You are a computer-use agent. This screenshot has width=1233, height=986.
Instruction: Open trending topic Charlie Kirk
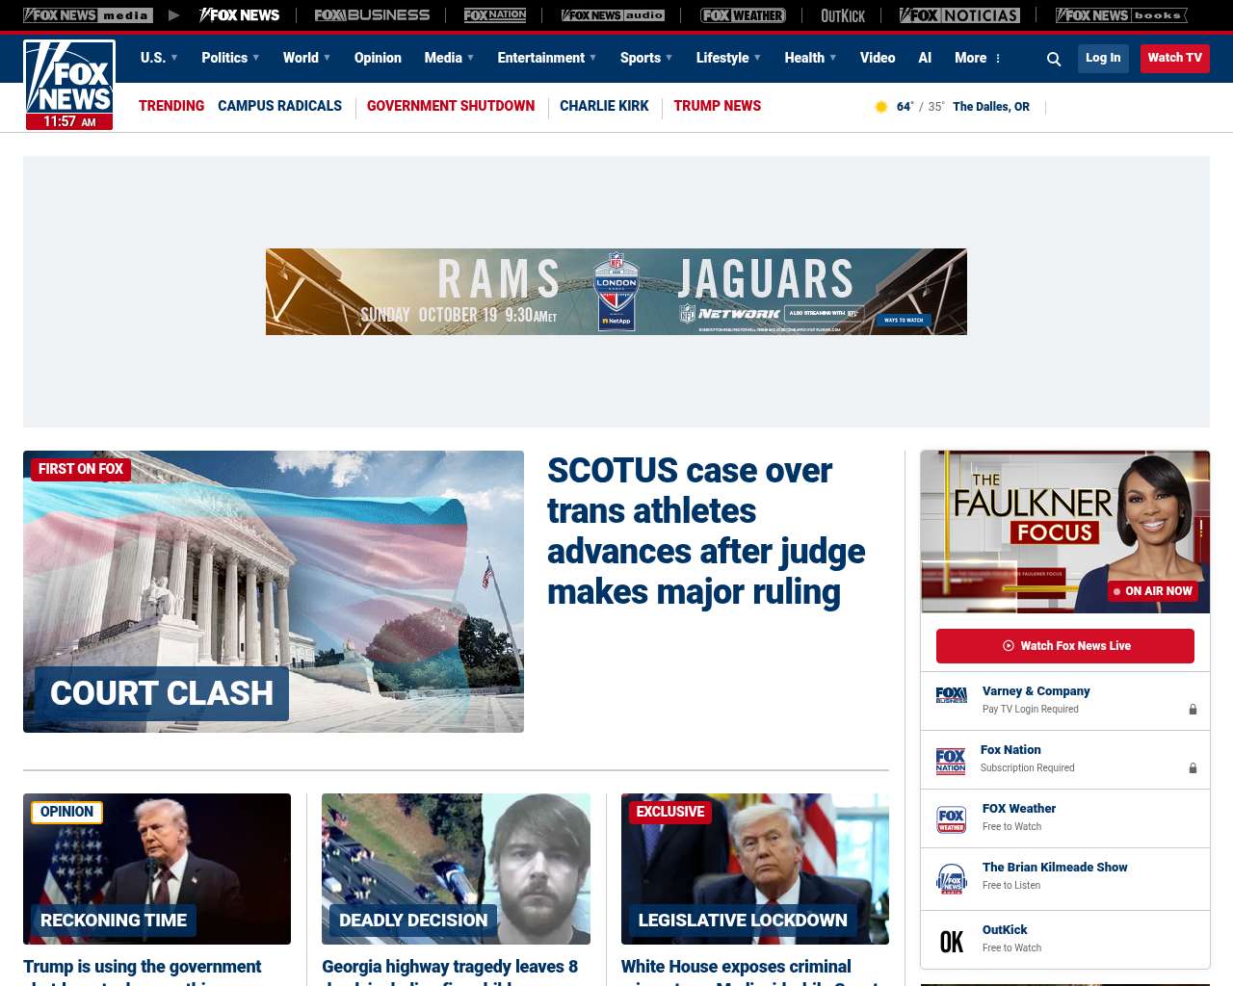tap(604, 106)
